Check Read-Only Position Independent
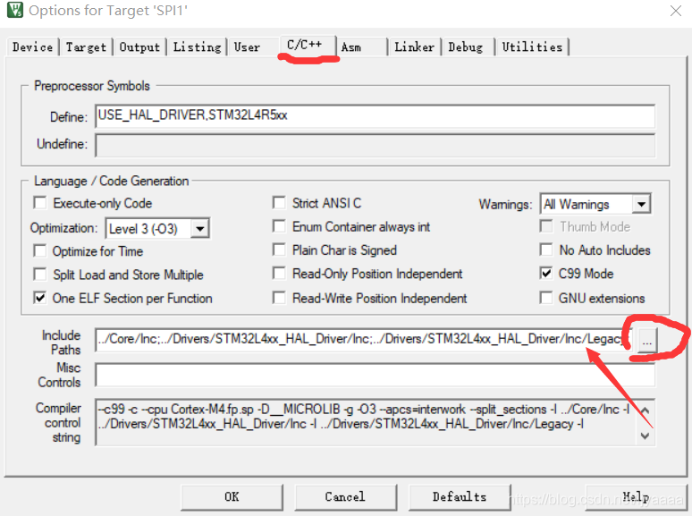692x516 pixels. coord(279,274)
